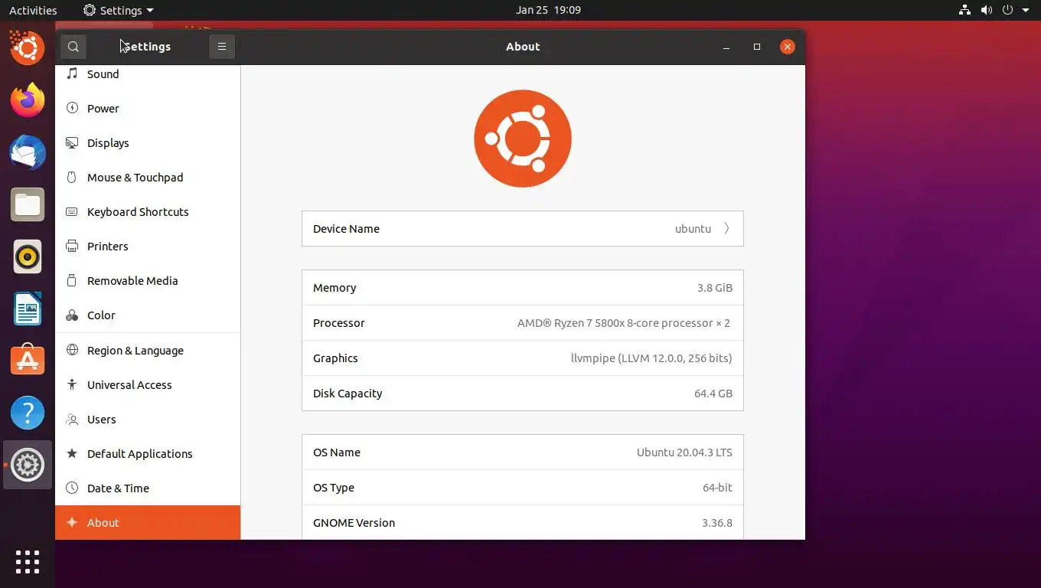Open the Settings app menu in top bar
The image size is (1041, 588).
point(118,10)
